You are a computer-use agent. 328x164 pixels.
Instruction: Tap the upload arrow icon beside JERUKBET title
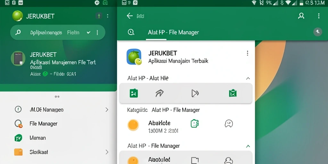click(99, 16)
